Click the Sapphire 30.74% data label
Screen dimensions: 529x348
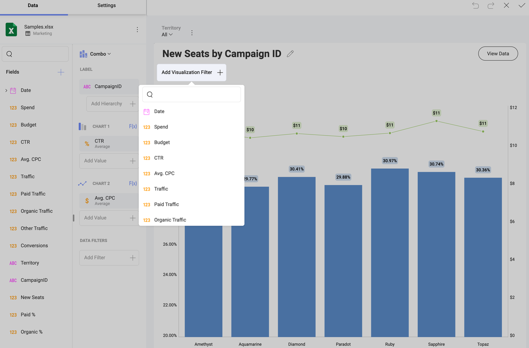(436, 164)
